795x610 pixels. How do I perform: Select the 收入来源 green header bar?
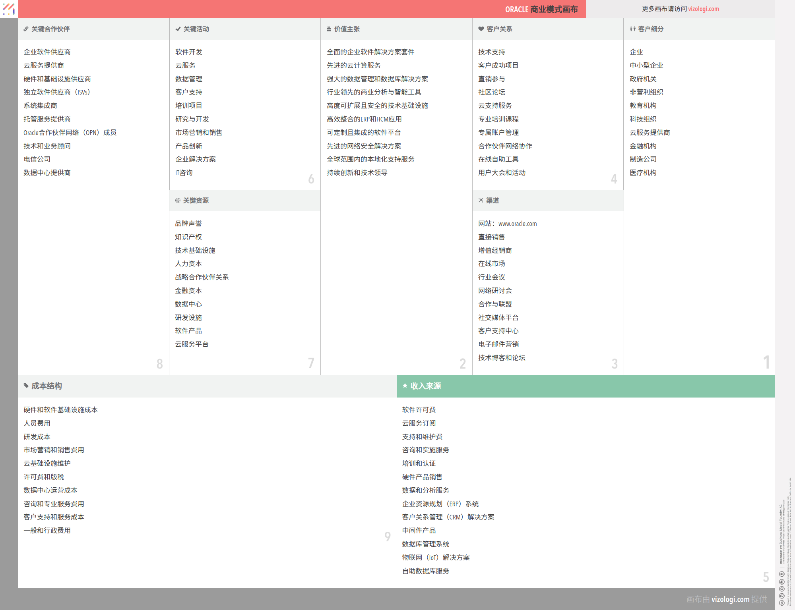586,386
